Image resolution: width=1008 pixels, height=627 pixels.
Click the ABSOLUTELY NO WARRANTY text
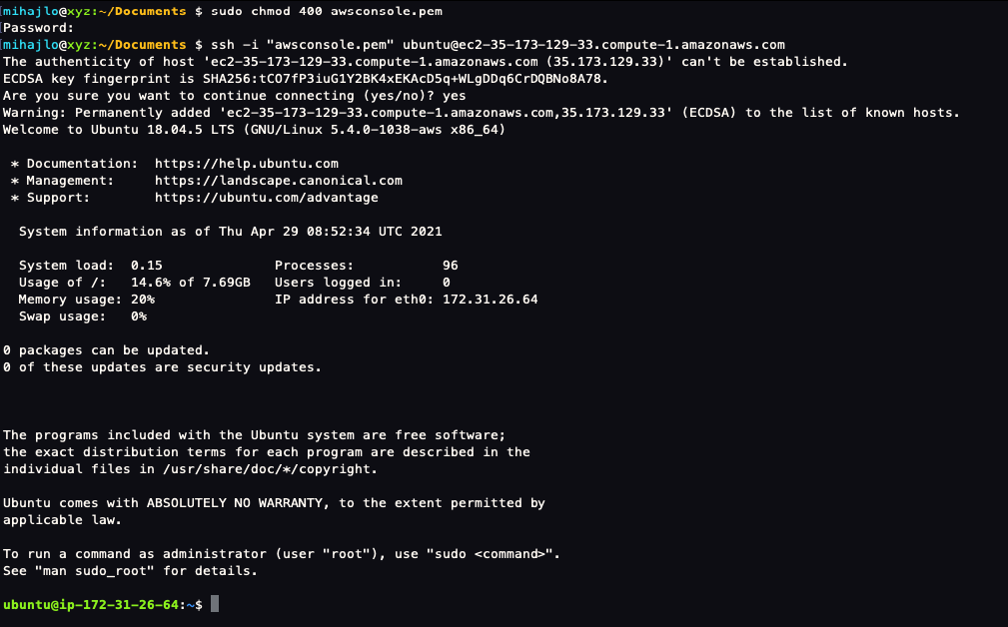pos(235,503)
